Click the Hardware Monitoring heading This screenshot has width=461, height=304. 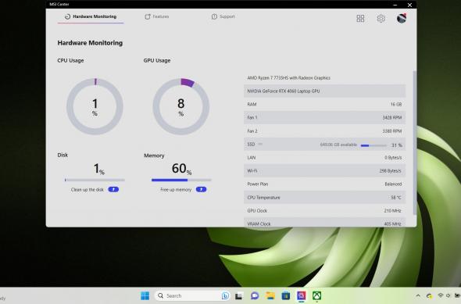tap(90, 43)
